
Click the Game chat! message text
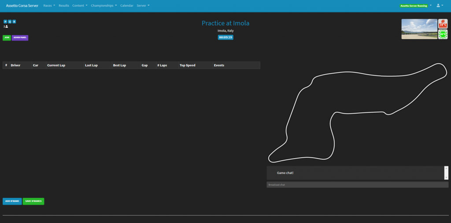tap(285, 173)
